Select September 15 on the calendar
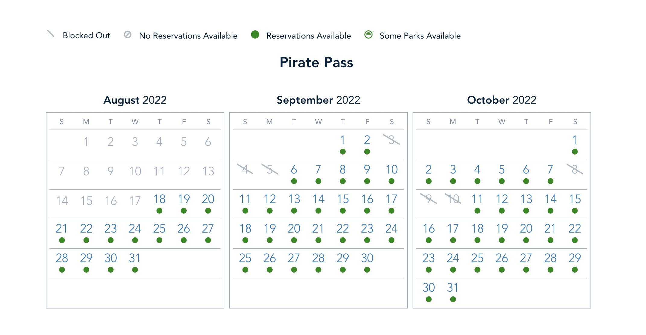The image size is (646, 335). point(343,199)
